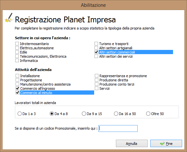This screenshot has height=152, width=187.
Task: Select the Da 1 a 3 radio option
Action: (x=19, y=114)
